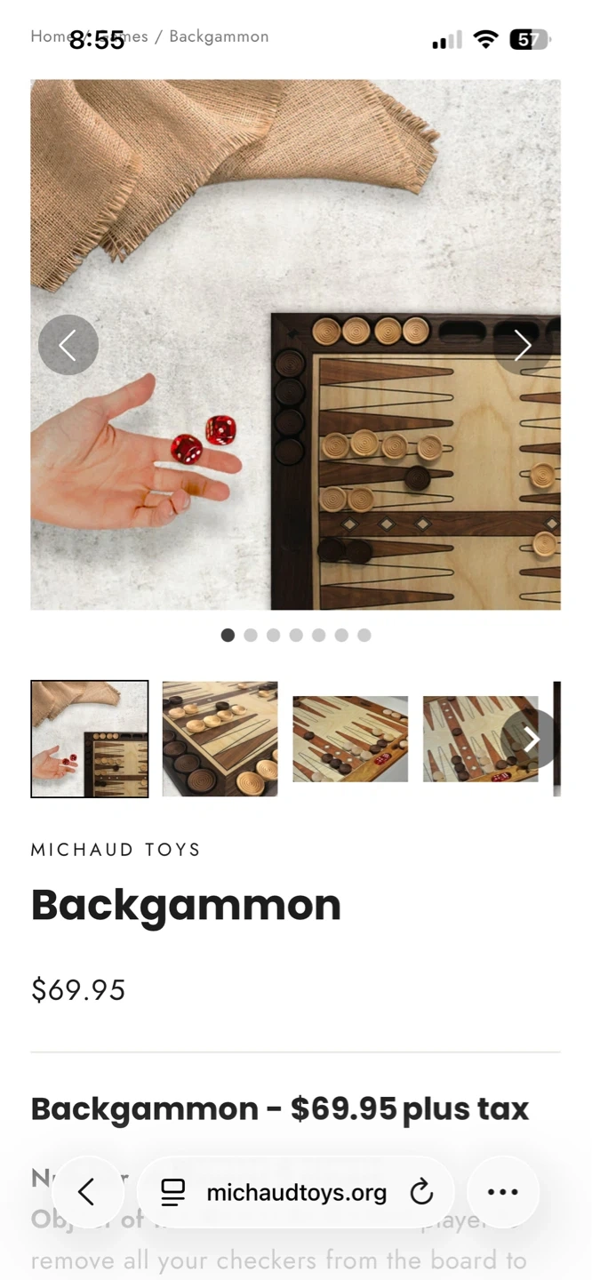Open the Michaud Toys brand link

pos(116,850)
